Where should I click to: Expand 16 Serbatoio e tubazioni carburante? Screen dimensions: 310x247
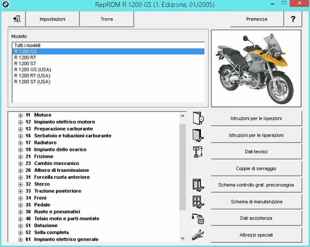click(x=20, y=136)
